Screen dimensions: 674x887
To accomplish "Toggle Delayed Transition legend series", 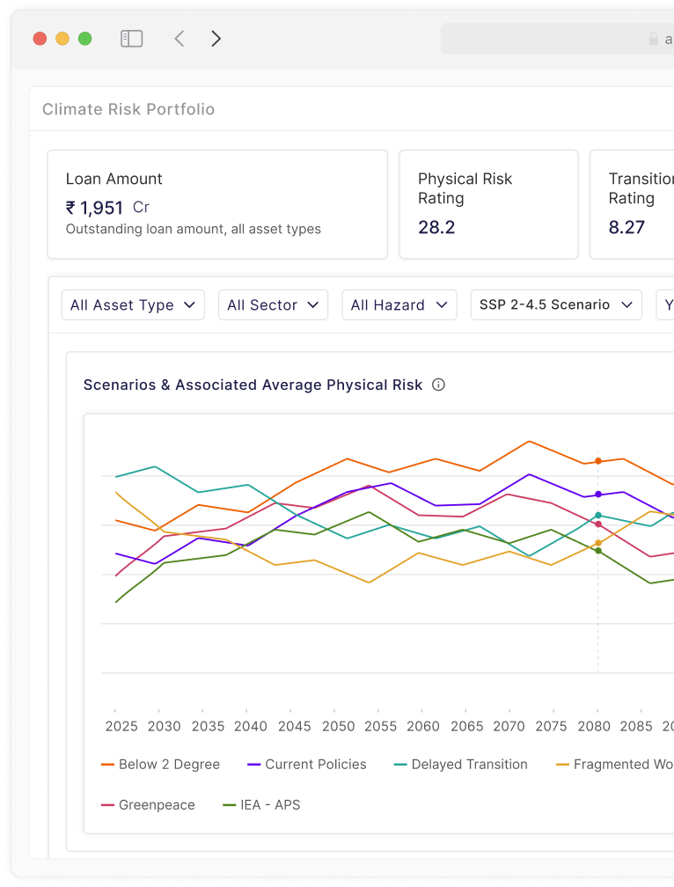I will pyautogui.click(x=461, y=764).
